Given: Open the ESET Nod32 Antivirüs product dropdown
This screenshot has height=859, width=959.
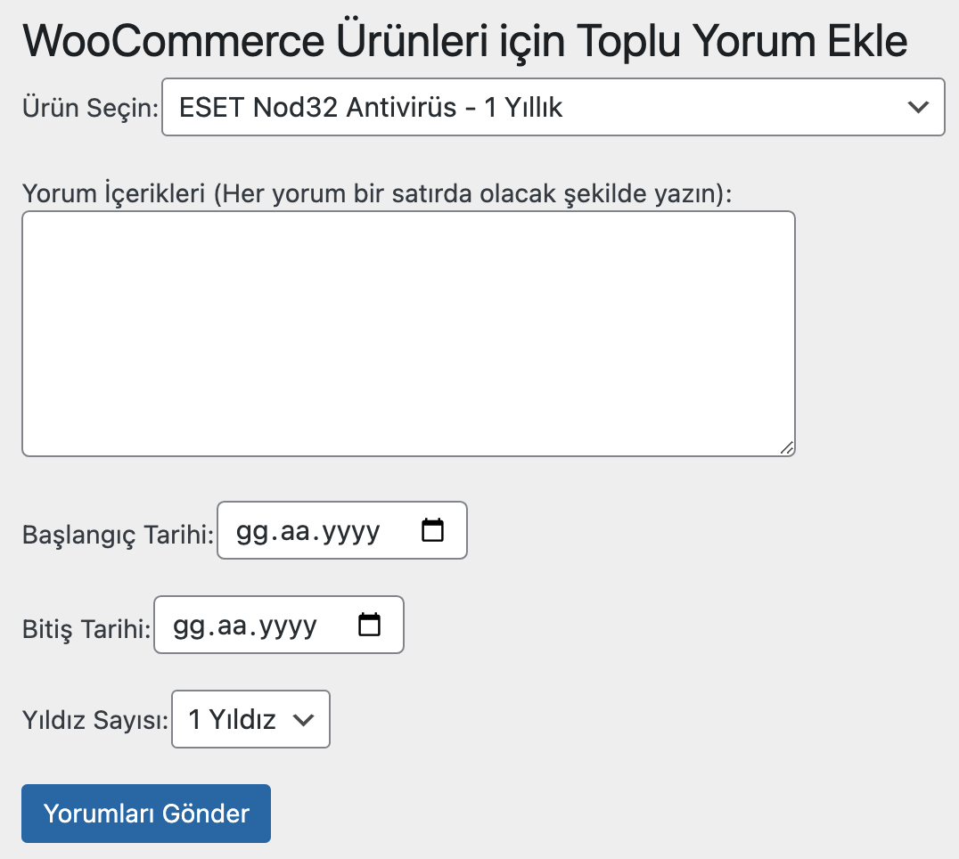Looking at the screenshot, I should pyautogui.click(x=553, y=107).
